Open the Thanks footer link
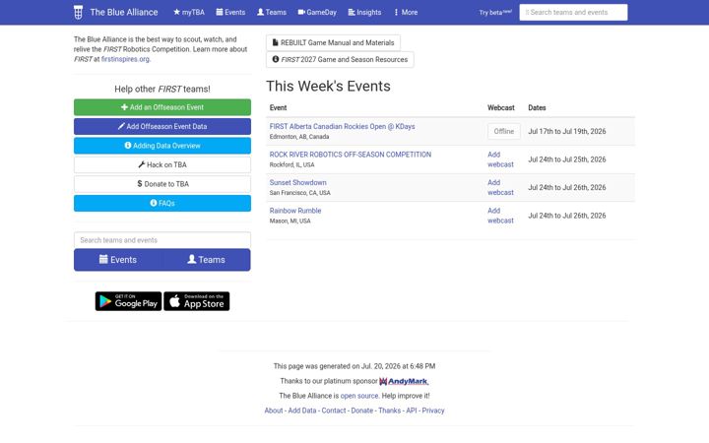709x443 pixels. (x=390, y=411)
